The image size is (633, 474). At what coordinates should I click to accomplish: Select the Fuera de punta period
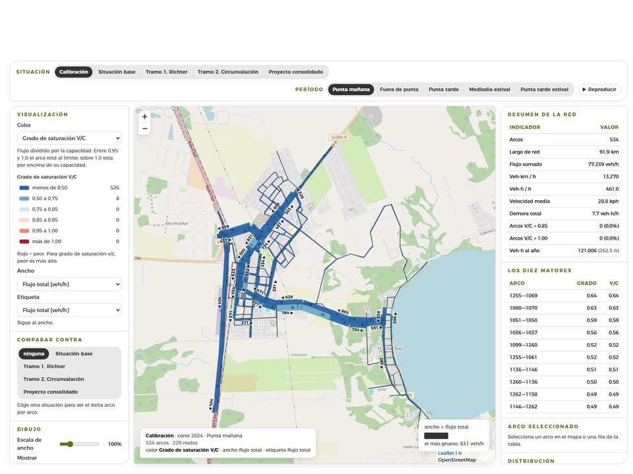(399, 90)
